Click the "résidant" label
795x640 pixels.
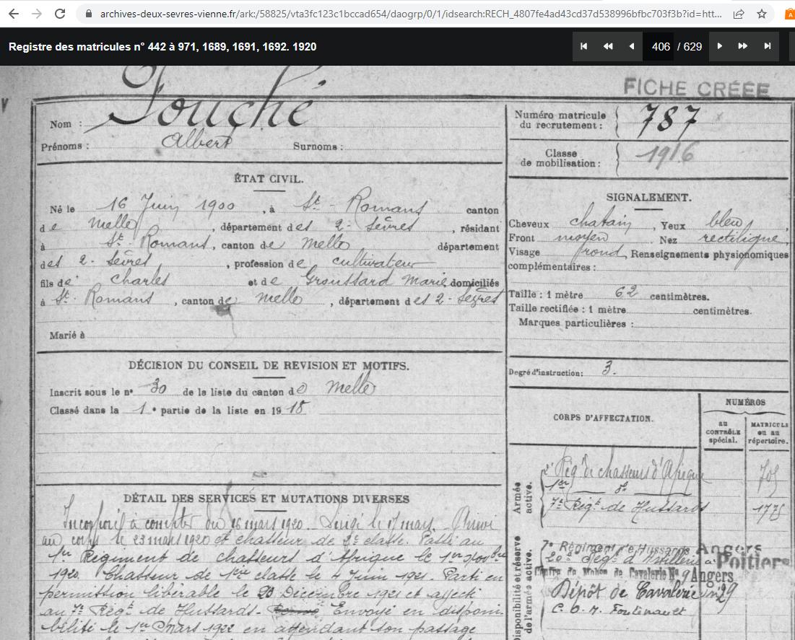(x=479, y=229)
